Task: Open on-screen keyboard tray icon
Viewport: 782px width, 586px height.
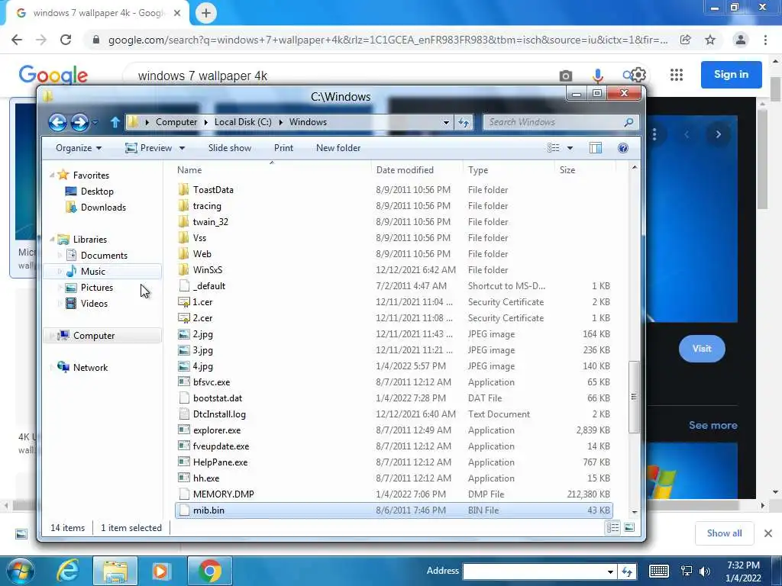Action: click(659, 572)
